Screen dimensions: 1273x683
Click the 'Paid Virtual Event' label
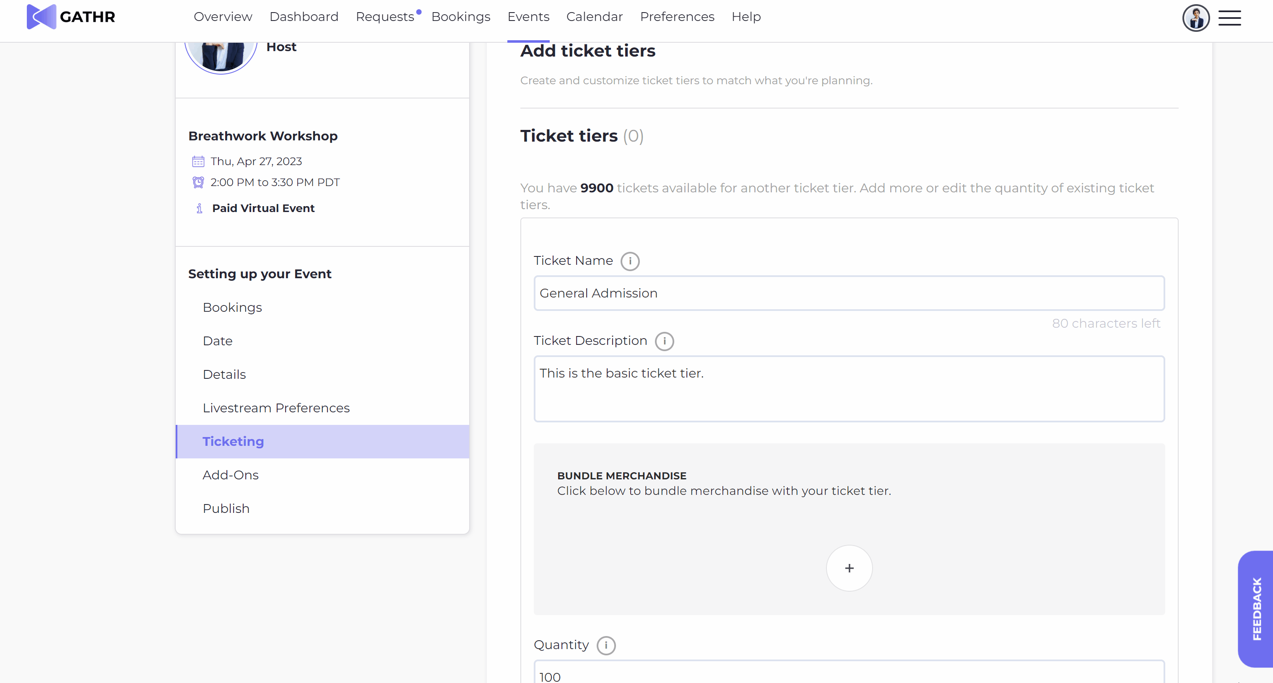click(263, 208)
